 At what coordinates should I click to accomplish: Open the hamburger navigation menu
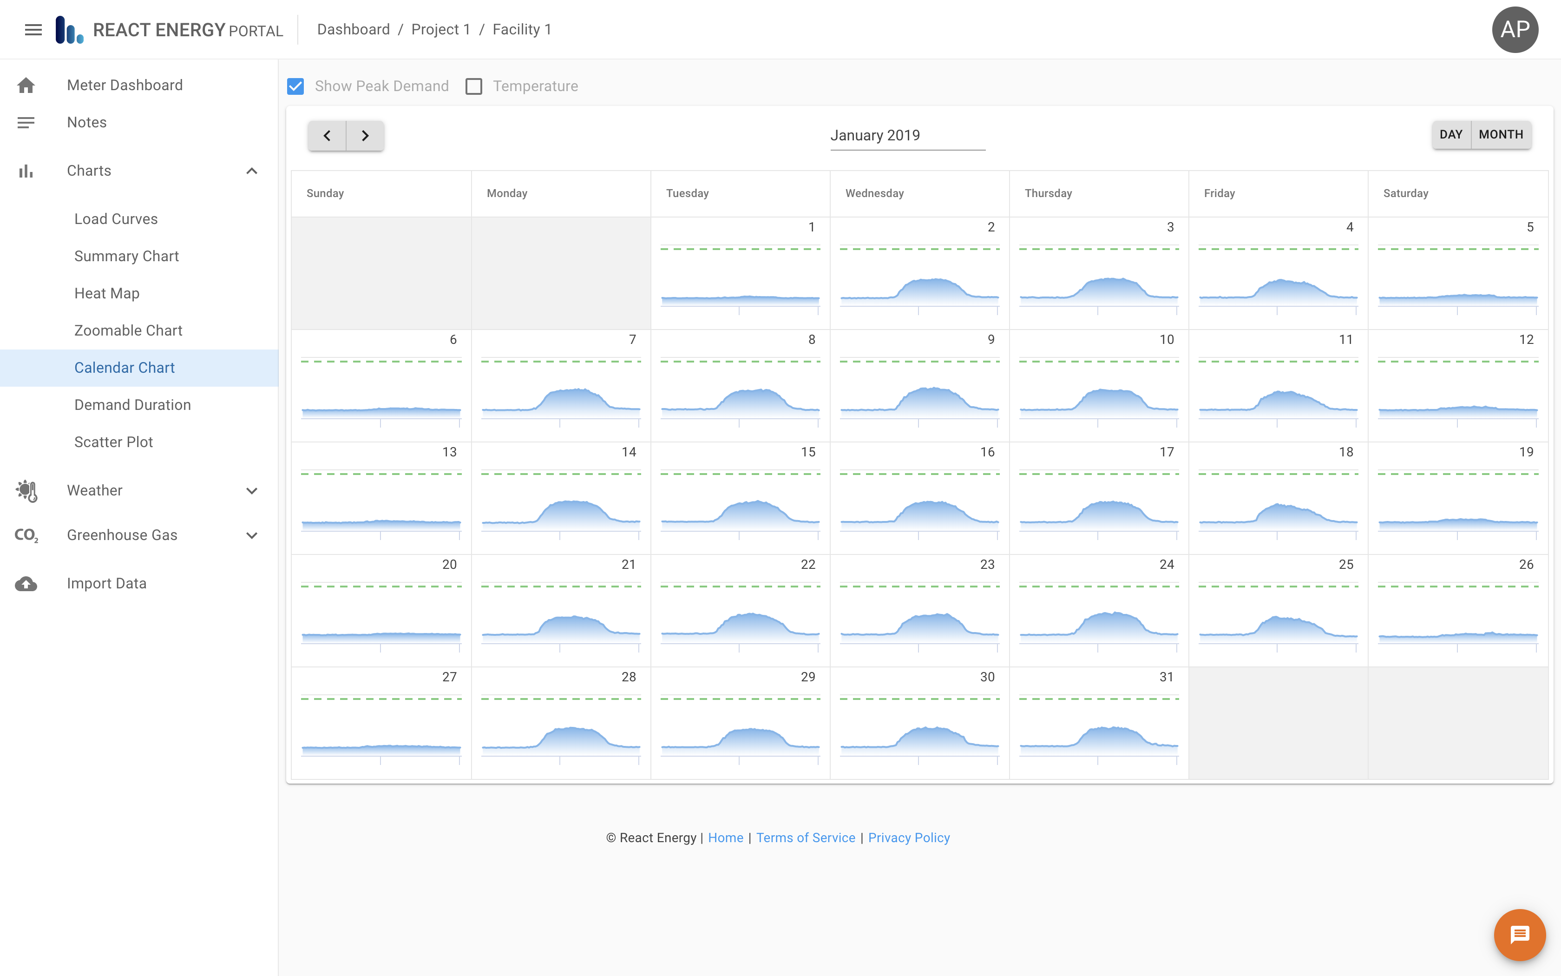[x=32, y=29]
